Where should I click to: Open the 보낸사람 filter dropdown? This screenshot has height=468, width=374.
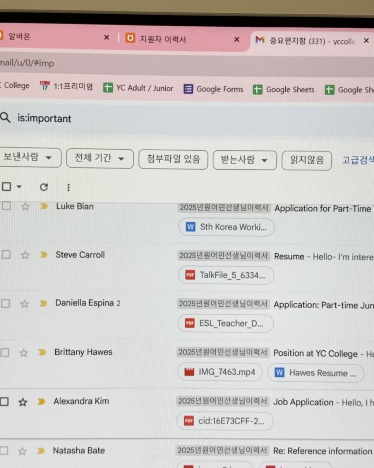(29, 157)
